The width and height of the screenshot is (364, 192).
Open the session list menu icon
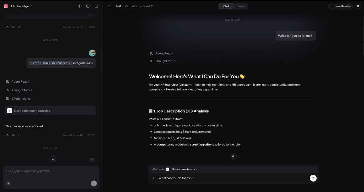[x=109, y=6]
